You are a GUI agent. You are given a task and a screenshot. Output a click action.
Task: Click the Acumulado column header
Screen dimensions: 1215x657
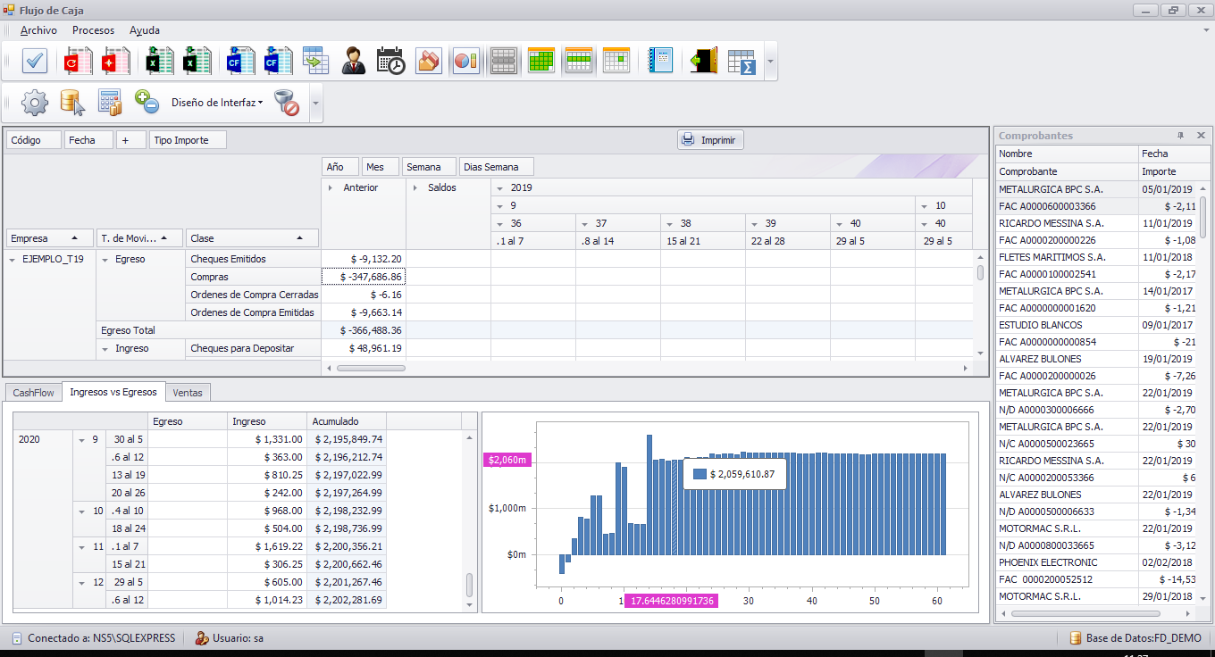347,421
